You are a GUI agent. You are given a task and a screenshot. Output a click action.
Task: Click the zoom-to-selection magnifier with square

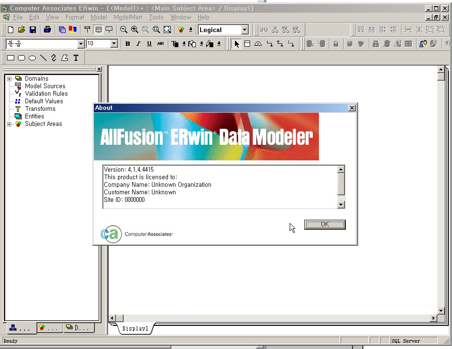[156, 30]
